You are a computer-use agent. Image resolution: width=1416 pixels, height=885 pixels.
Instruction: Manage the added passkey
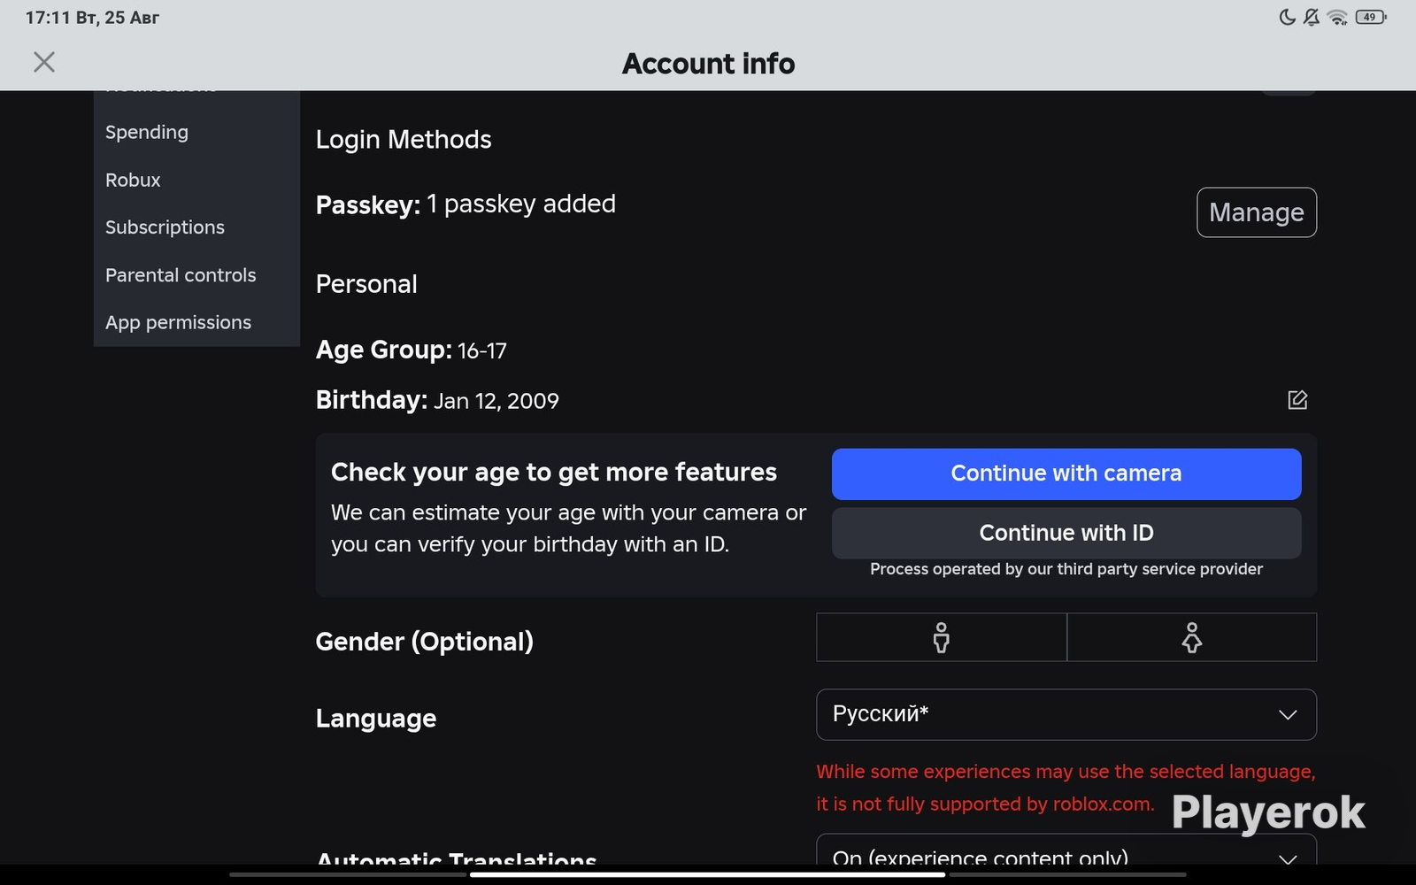click(x=1257, y=212)
